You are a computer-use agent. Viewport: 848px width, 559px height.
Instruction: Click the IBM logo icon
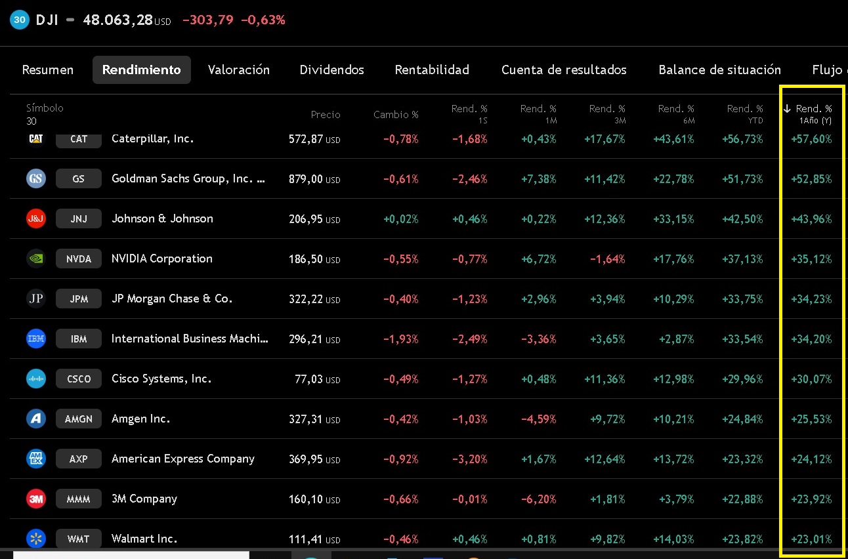[36, 339]
